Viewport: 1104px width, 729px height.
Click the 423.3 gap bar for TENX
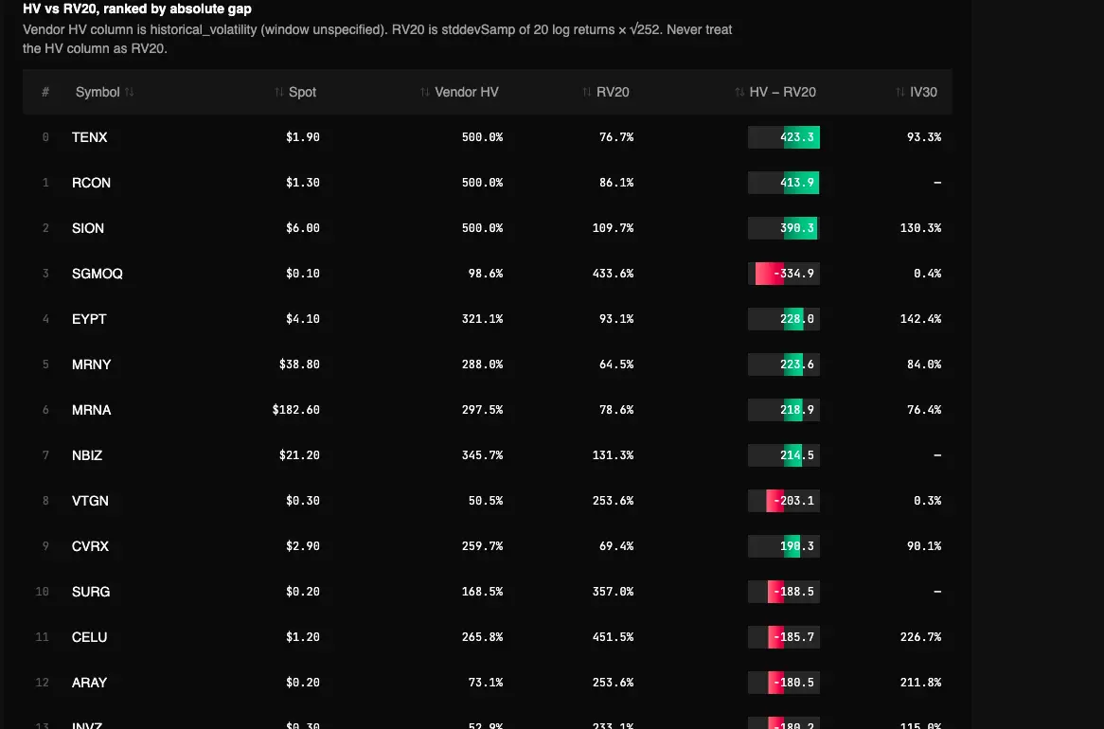click(x=784, y=137)
